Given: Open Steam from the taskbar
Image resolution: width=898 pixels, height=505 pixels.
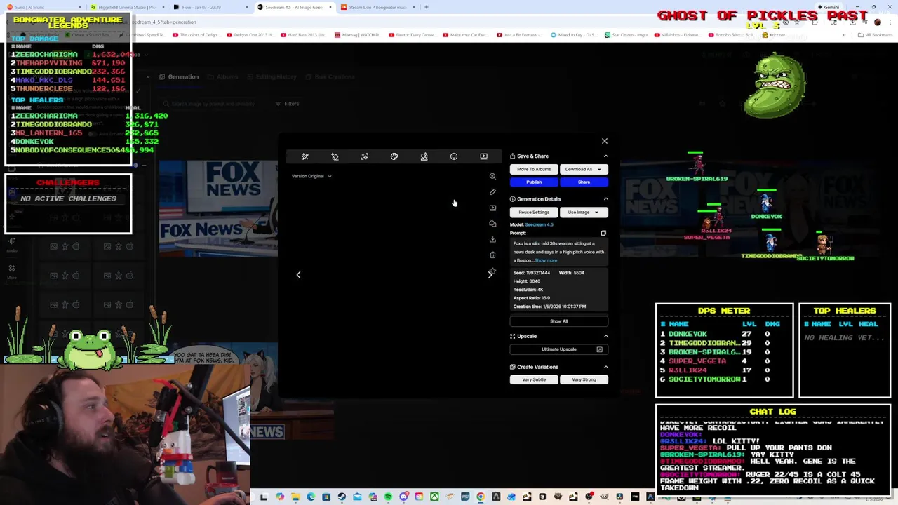Looking at the screenshot, I should click(x=342, y=497).
